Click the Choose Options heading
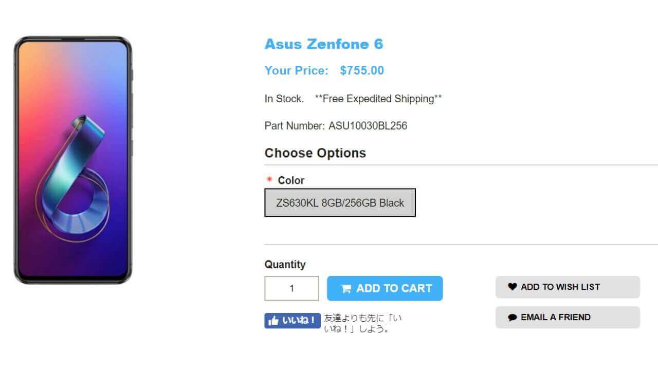 pyautogui.click(x=315, y=153)
